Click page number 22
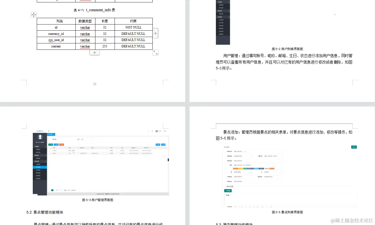 click(95, 84)
